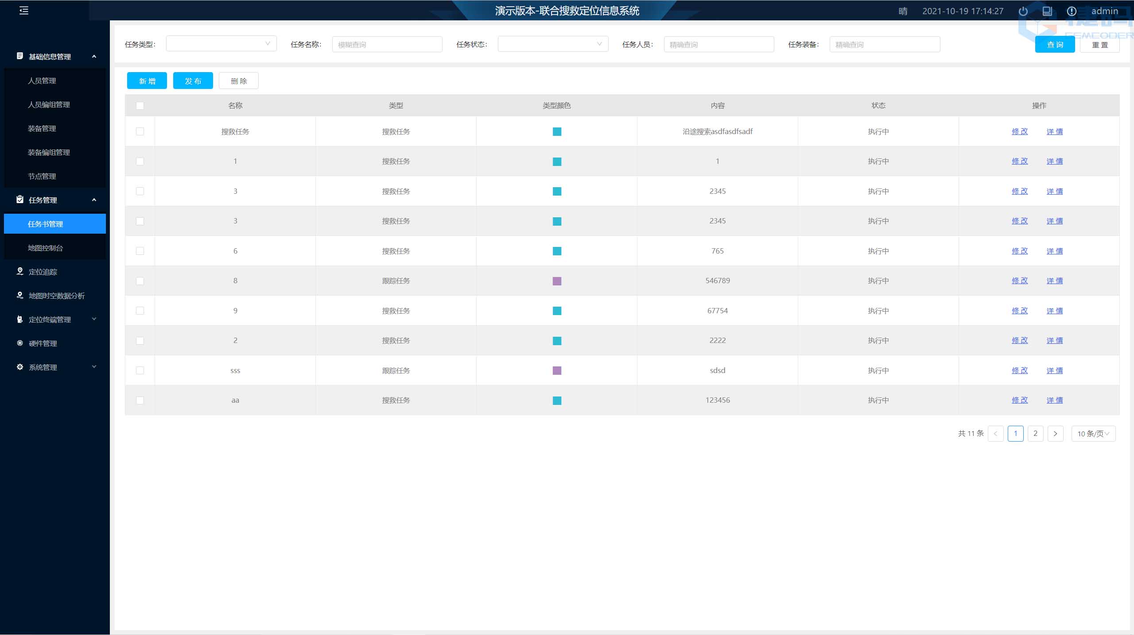This screenshot has height=635, width=1134.
Task: Click the 定位追踪 location pin icon
Action: point(20,271)
